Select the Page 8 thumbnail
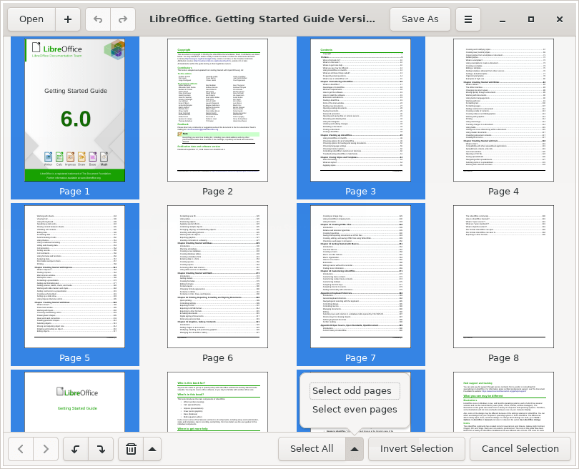 (x=503, y=277)
